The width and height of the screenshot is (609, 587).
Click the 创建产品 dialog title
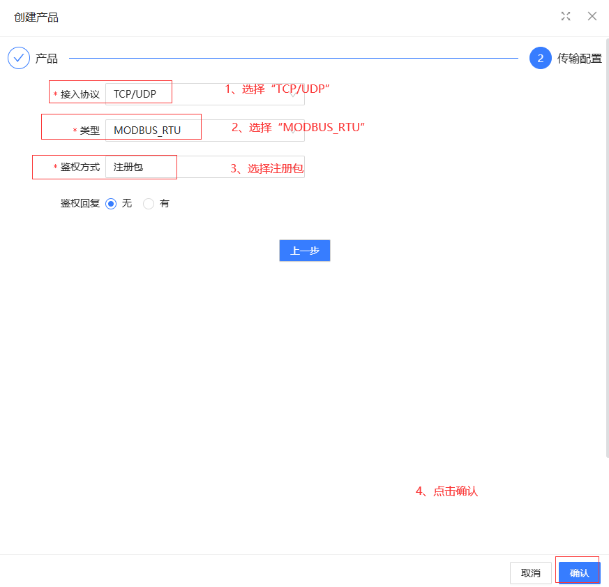[x=36, y=17]
